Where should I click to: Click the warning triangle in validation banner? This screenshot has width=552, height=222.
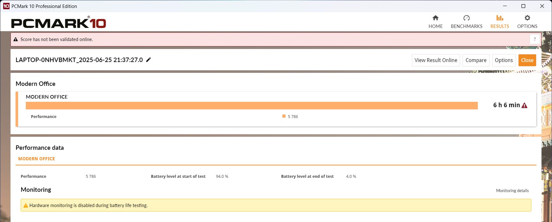pyautogui.click(x=16, y=39)
